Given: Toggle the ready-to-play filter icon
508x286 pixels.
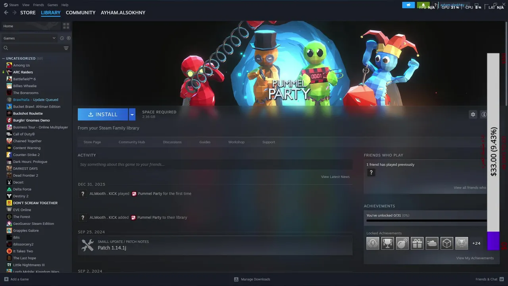Looking at the screenshot, I should 69,38.
